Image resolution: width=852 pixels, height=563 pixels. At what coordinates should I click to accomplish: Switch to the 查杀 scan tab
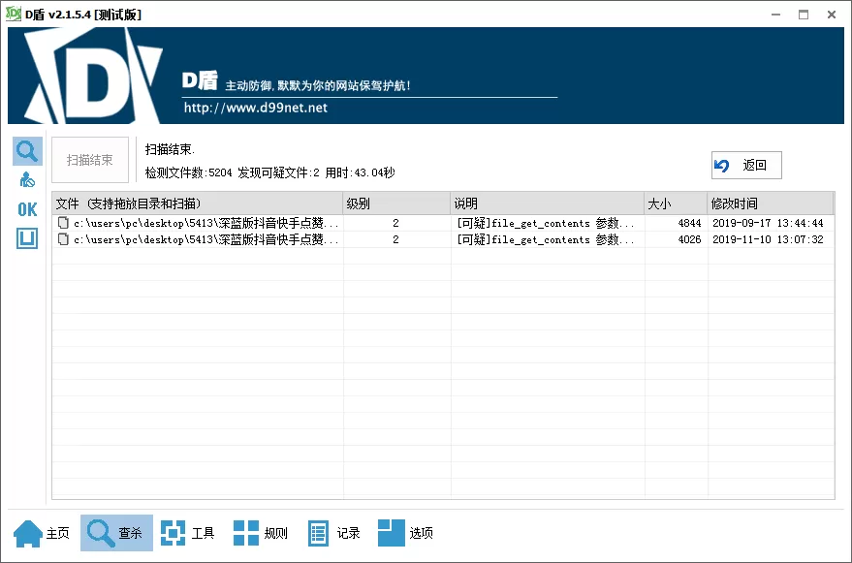116,532
